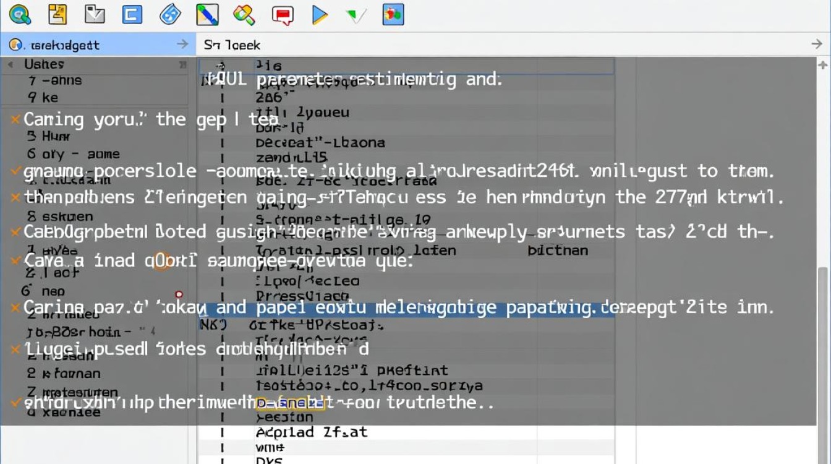This screenshot has width=831, height=464.
Task: Toggle the check marker on the bottom sidebar entry
Action: click(x=15, y=402)
